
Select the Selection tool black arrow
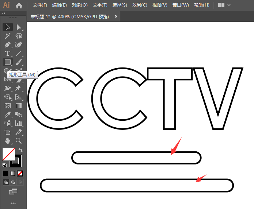pos(8,27)
